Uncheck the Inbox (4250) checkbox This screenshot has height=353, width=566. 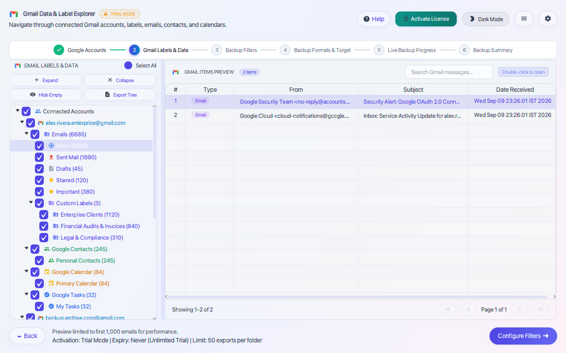(39, 146)
